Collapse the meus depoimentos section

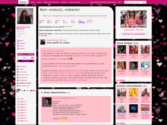coord(42,93)
